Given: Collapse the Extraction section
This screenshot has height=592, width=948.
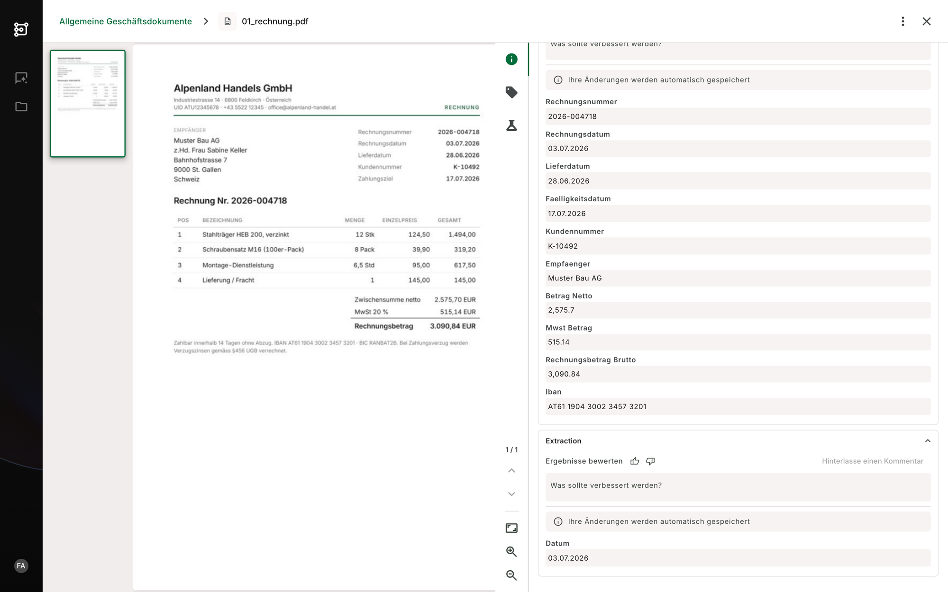Looking at the screenshot, I should 928,441.
